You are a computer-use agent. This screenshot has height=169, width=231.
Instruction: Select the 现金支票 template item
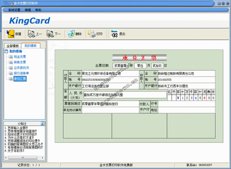tap(20, 57)
